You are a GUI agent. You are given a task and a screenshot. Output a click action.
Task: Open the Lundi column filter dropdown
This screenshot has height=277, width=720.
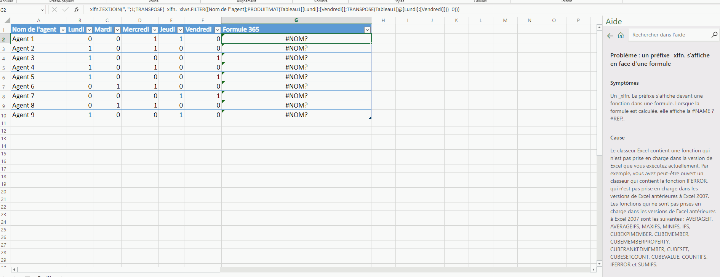click(89, 30)
